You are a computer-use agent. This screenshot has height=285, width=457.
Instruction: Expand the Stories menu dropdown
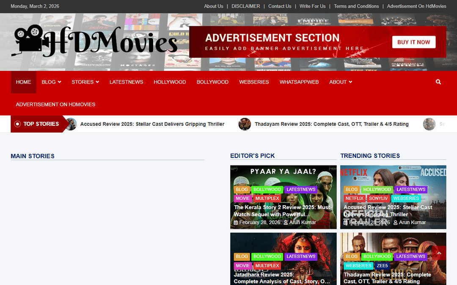coord(85,82)
